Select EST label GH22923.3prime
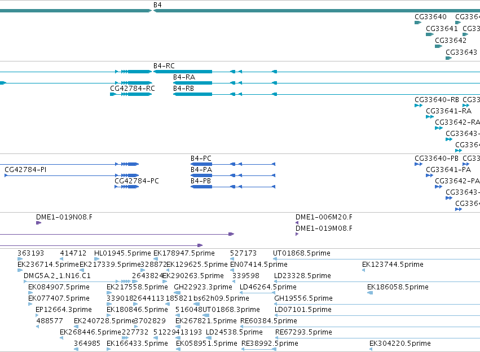 click(x=203, y=287)
